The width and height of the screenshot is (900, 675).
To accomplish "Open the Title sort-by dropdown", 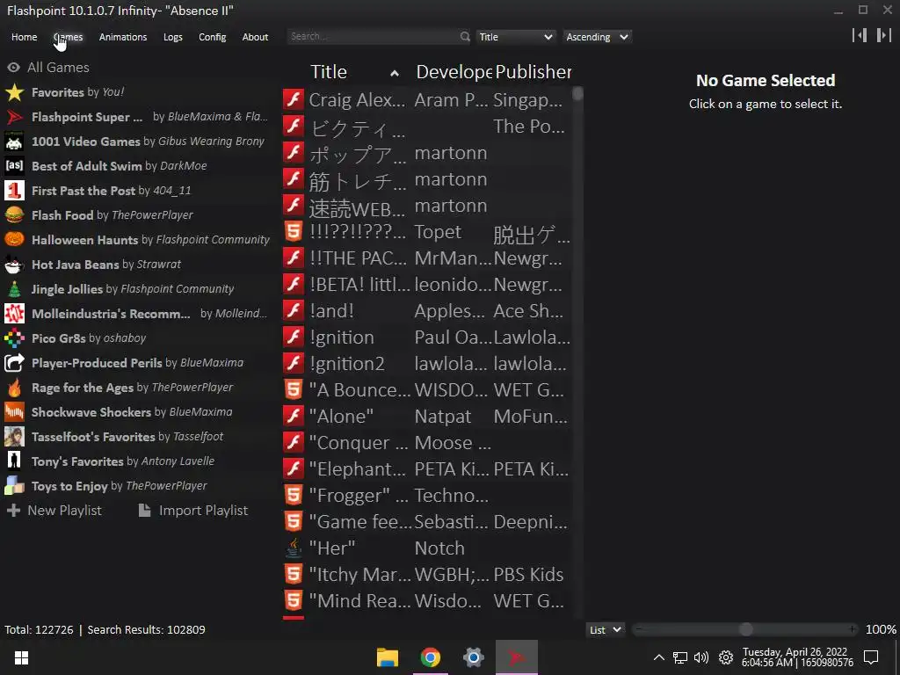I will pyautogui.click(x=515, y=37).
